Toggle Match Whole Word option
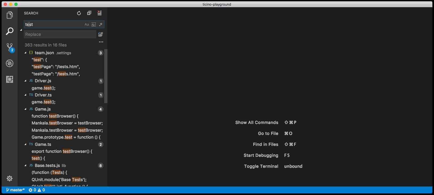The height and width of the screenshot is (195, 434). coord(94,25)
